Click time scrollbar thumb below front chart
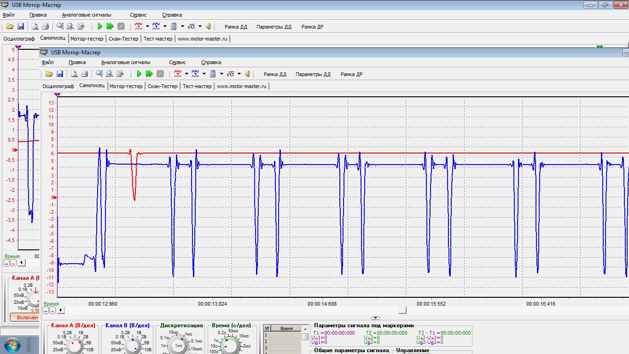Image resolution: width=629 pixels, height=354 pixels. (x=402, y=310)
